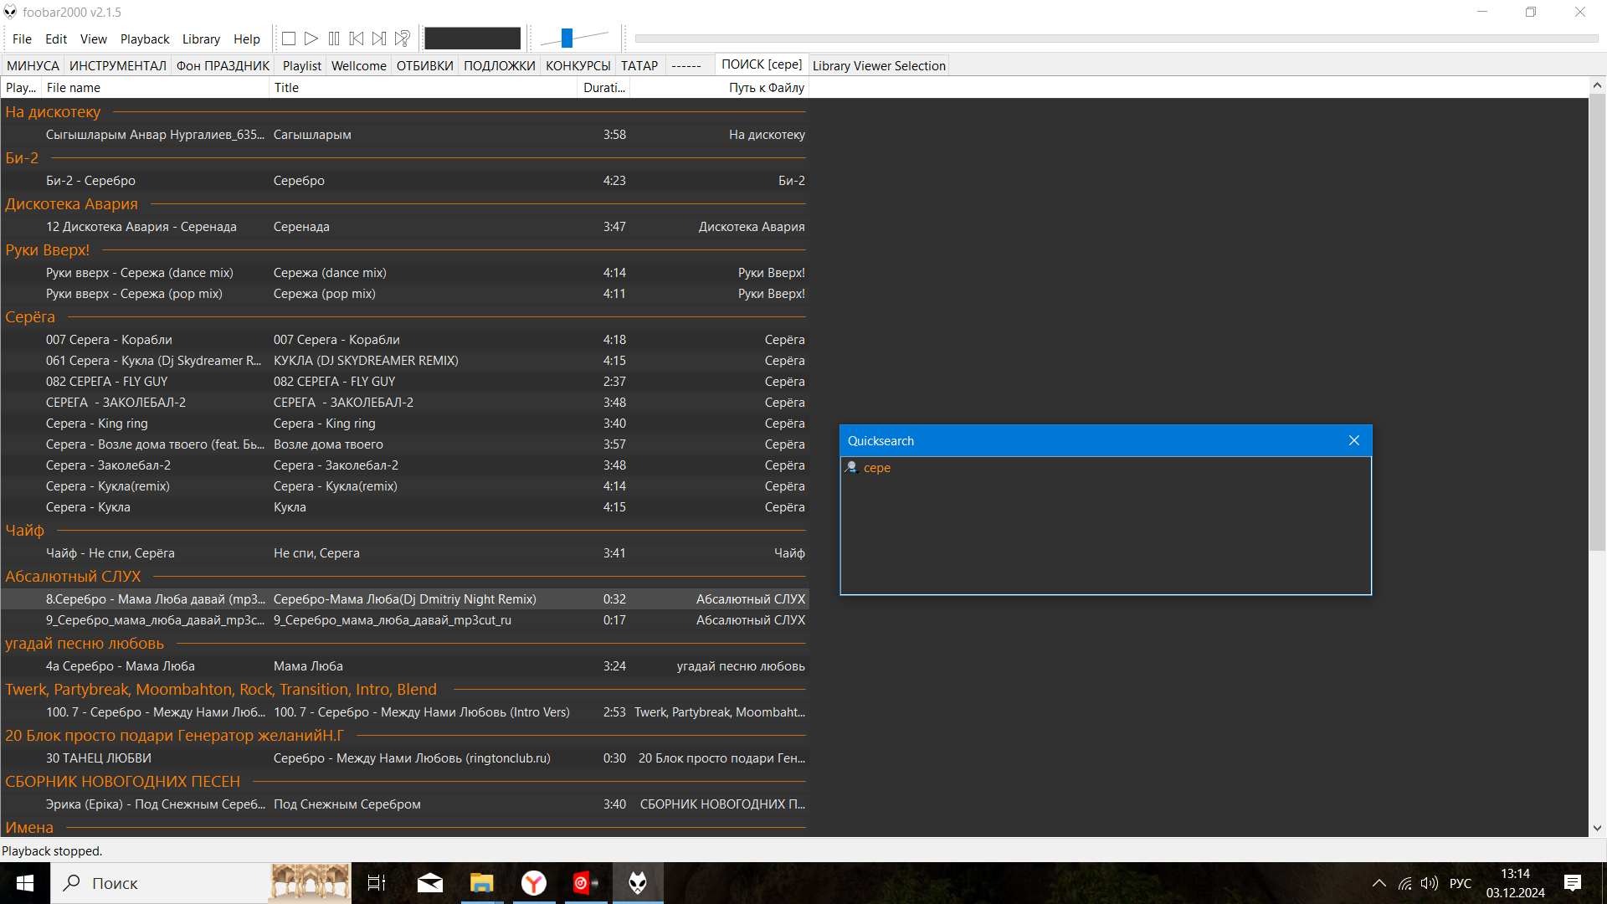Click the Quicksearch input field

click(x=1105, y=468)
